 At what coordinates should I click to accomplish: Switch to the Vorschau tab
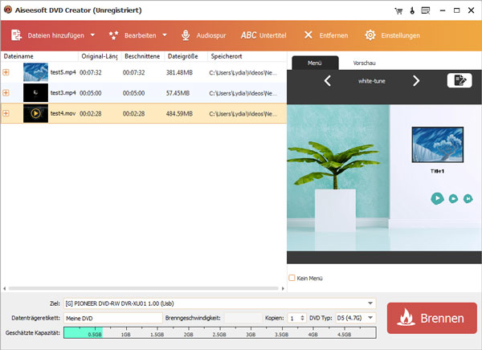click(364, 63)
